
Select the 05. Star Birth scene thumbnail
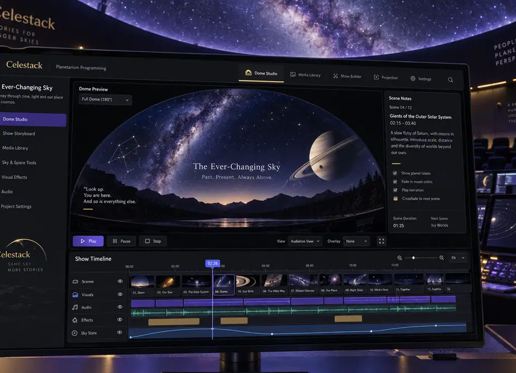pos(248,284)
